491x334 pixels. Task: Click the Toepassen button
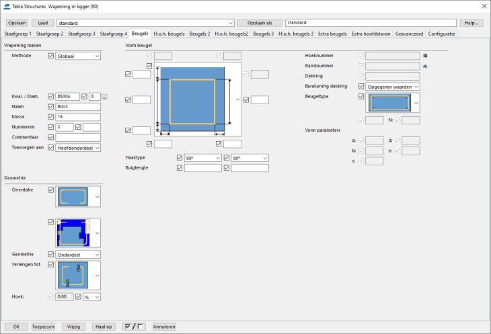43,327
